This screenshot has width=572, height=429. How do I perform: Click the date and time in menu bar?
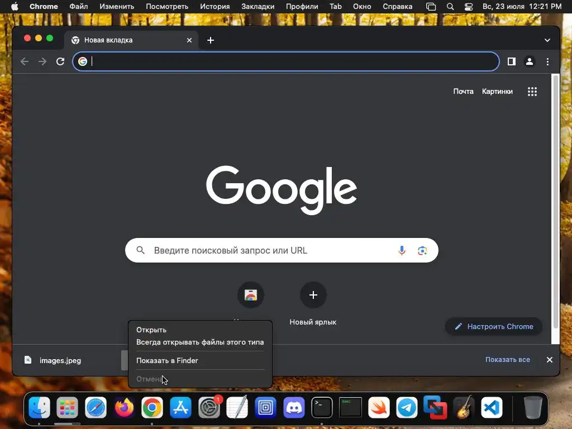(x=522, y=7)
